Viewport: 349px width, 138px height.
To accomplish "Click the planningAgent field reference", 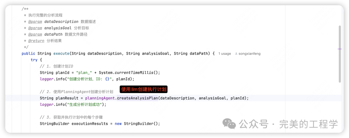I will click(100, 98).
